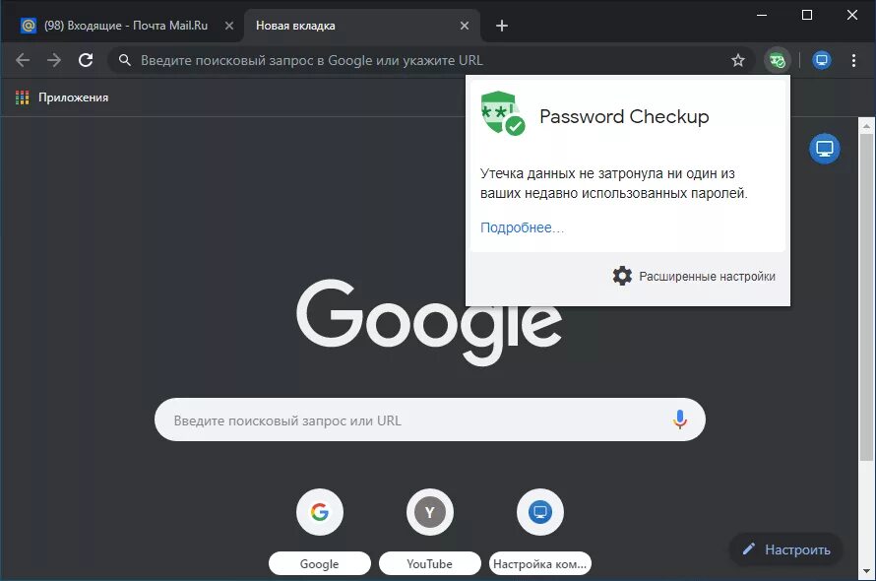Click the blue monitor extension icon in toolbar
The height and width of the screenshot is (581, 876).
[821, 60]
